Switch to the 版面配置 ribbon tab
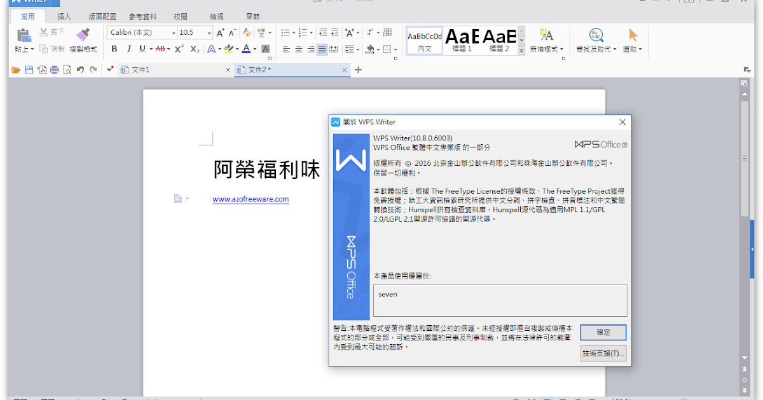763x400 pixels. pyautogui.click(x=102, y=17)
